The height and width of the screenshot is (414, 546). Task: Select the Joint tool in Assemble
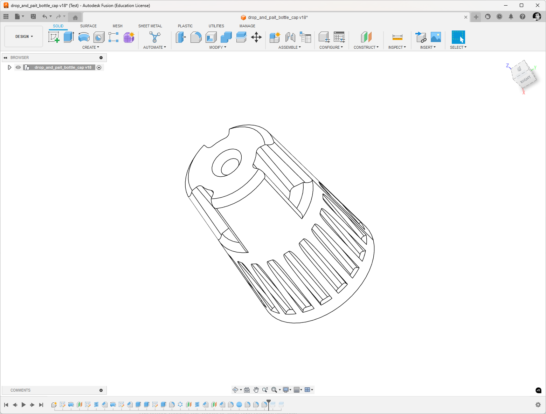pyautogui.click(x=290, y=37)
